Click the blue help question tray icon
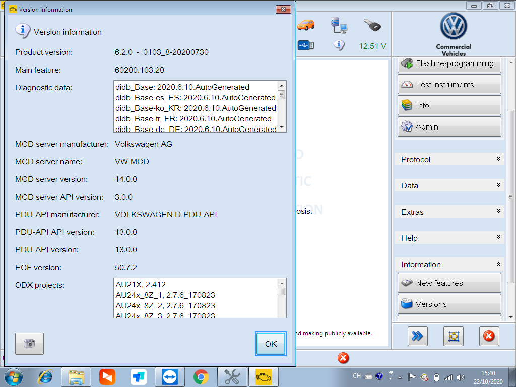 pos(379,376)
